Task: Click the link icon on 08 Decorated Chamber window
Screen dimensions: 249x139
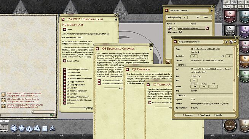Action: coord(97,49)
